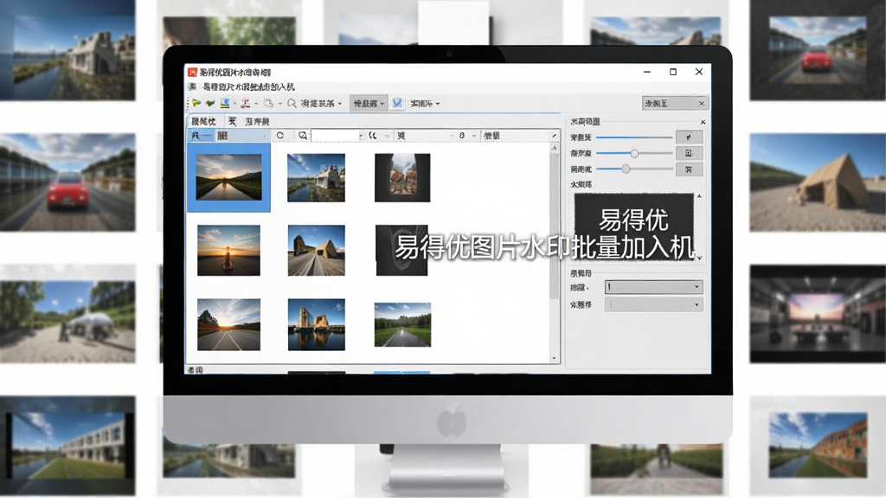Screen dimensions: 886x498
Task: Click the third slider's round handle
Action: click(x=626, y=169)
